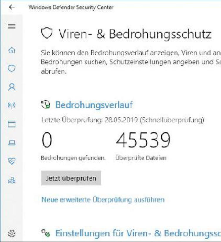The image size is (221, 242).
Task: Open device performance and health heart icon
Action: click(x=12, y=161)
